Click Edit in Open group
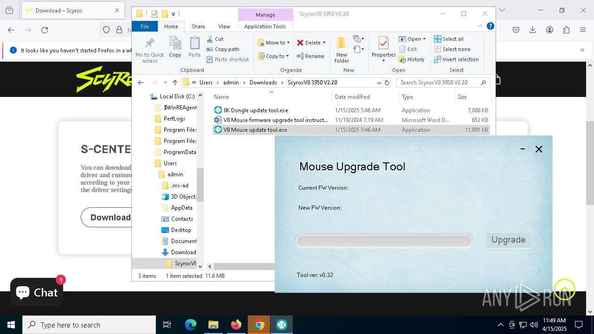Viewport: 594px width, 334px height. click(407, 49)
